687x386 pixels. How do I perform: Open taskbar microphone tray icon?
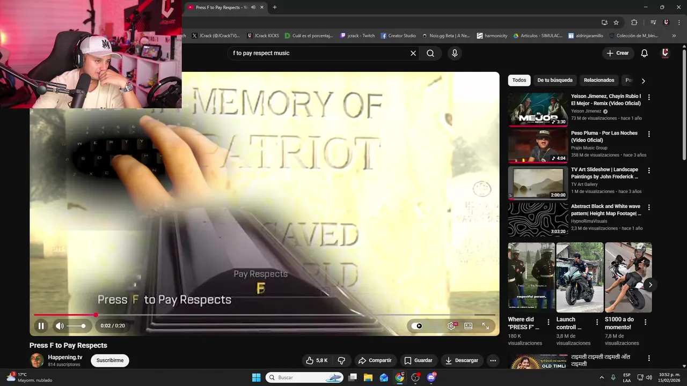(613, 377)
